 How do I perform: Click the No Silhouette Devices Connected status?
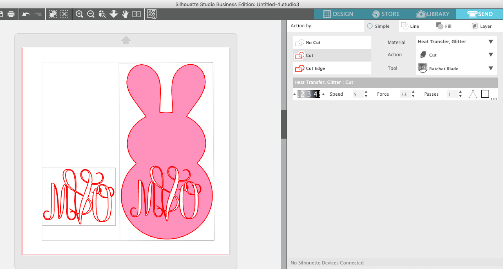[327, 263]
